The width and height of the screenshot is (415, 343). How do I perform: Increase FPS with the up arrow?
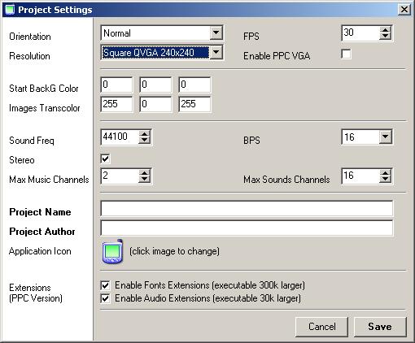[x=385, y=29]
